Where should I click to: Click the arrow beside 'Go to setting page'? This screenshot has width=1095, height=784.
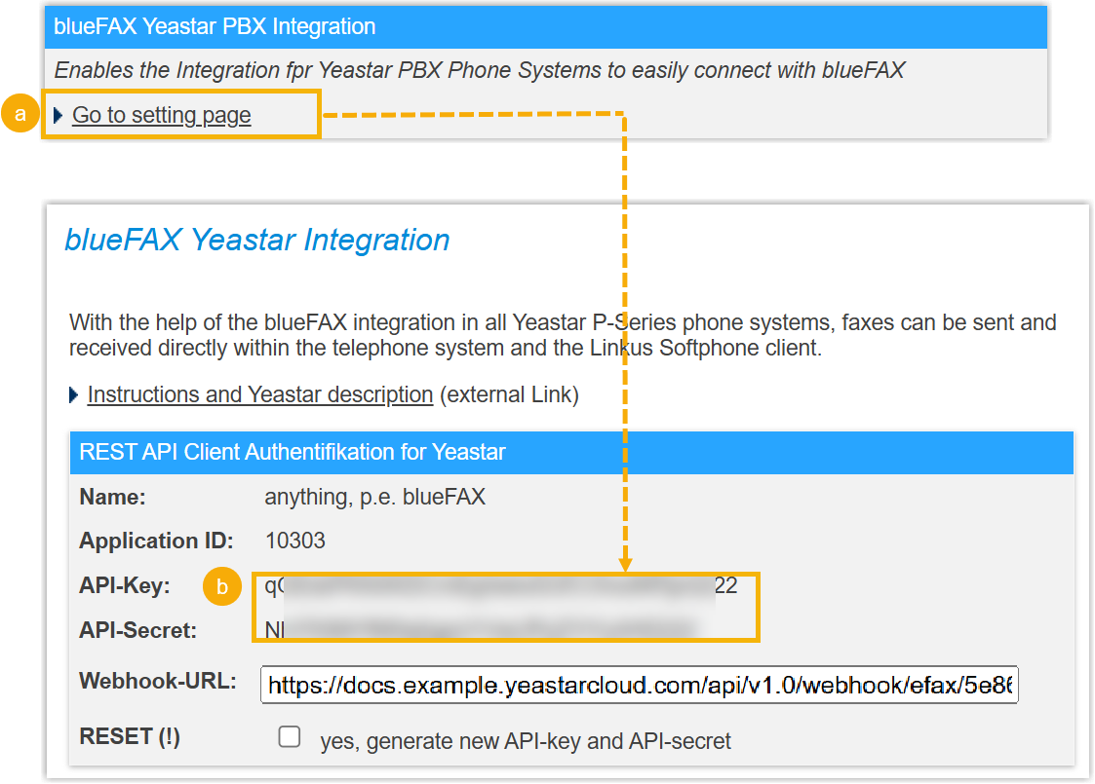pos(58,115)
